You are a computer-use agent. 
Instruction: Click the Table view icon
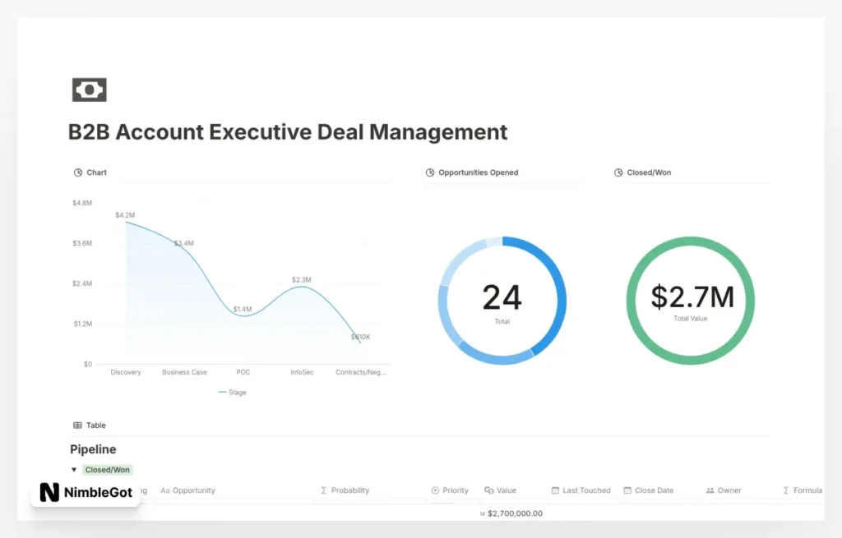point(77,425)
